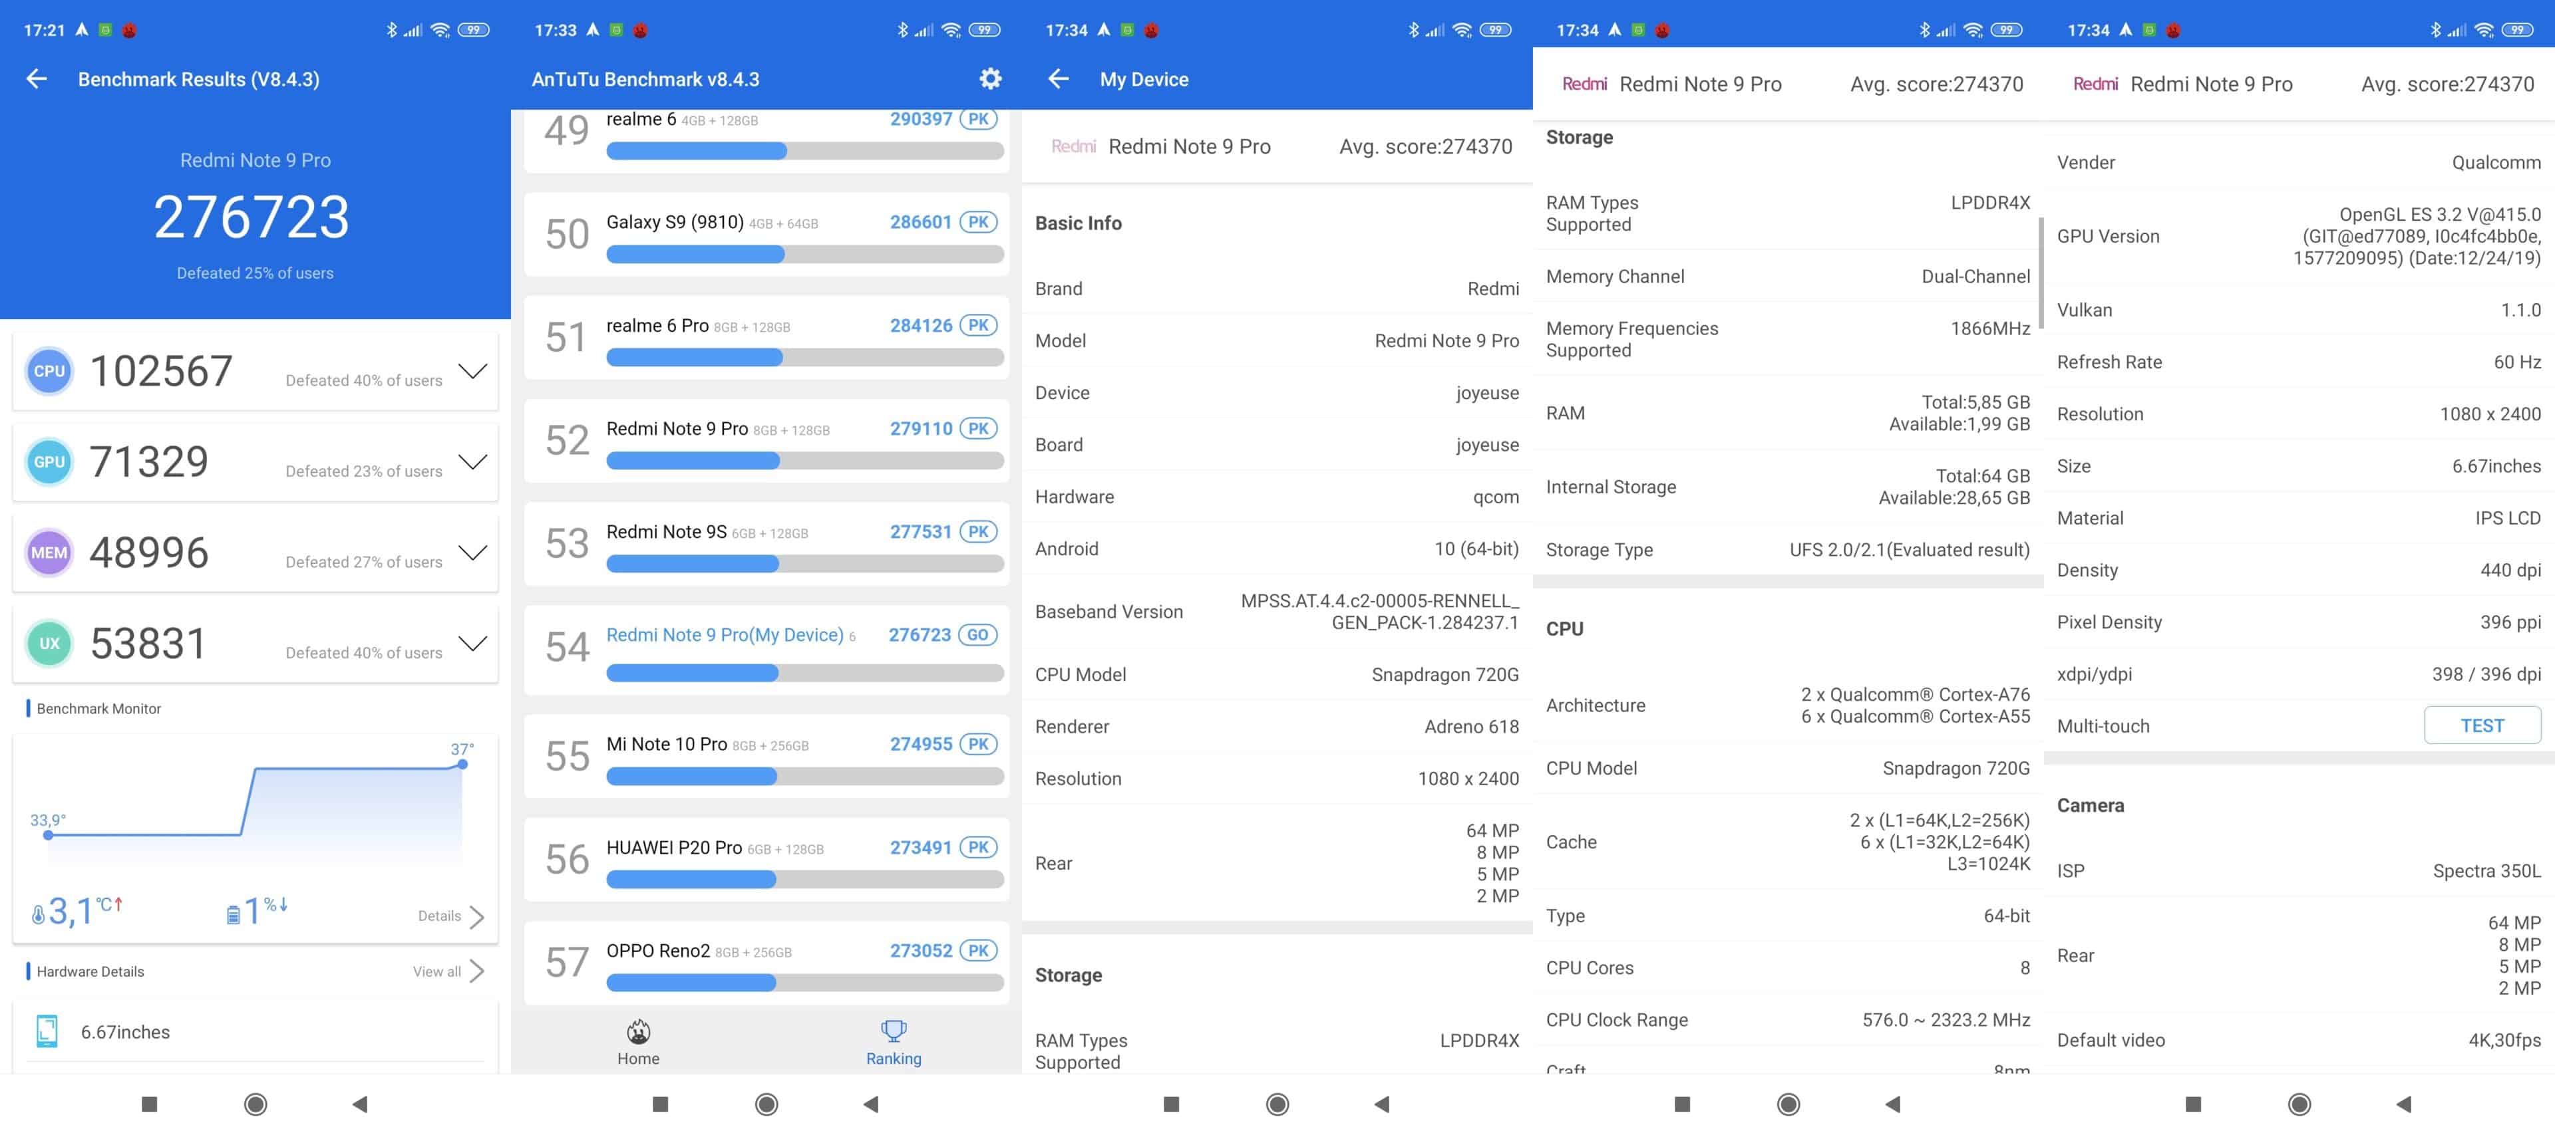Viewport: 2555px width, 1135px height.
Task: Tap the Galaxy S9 (9810) score bar
Action: [x=804, y=255]
